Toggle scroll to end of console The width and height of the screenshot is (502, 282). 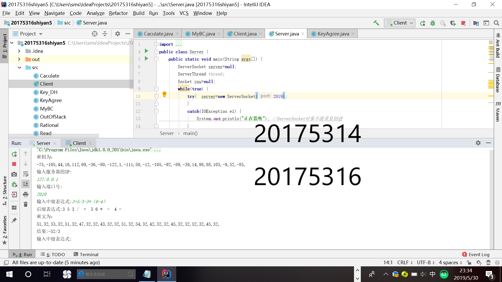click(26, 184)
